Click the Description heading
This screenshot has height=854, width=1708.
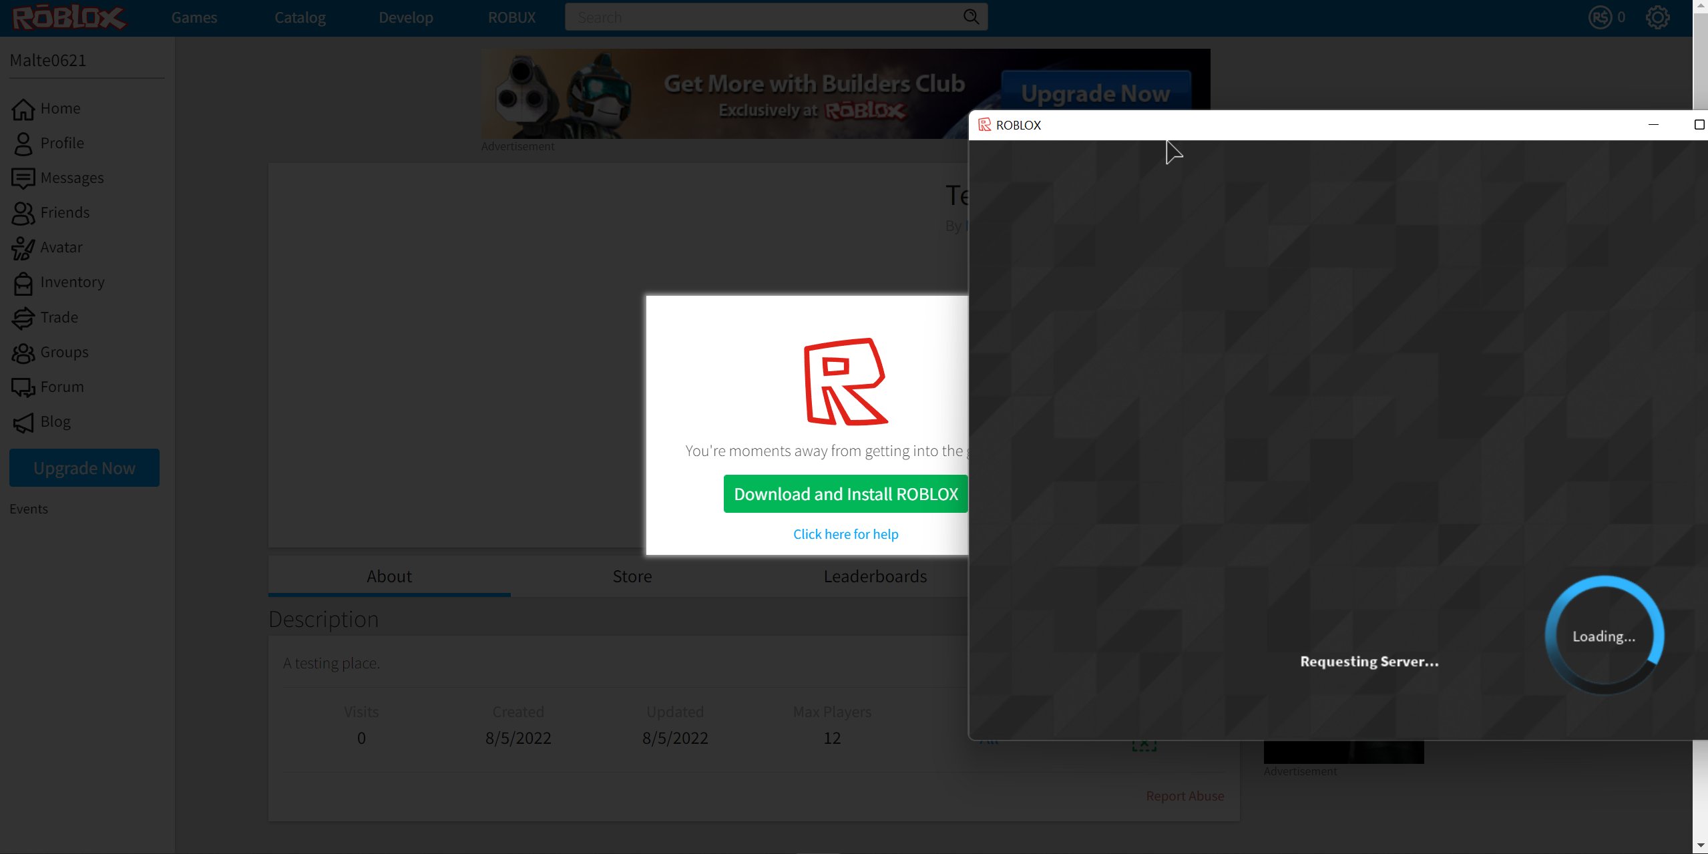click(323, 619)
